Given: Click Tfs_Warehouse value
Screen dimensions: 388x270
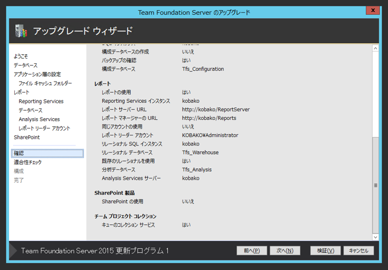Looking at the screenshot, I should pyautogui.click(x=200, y=152).
